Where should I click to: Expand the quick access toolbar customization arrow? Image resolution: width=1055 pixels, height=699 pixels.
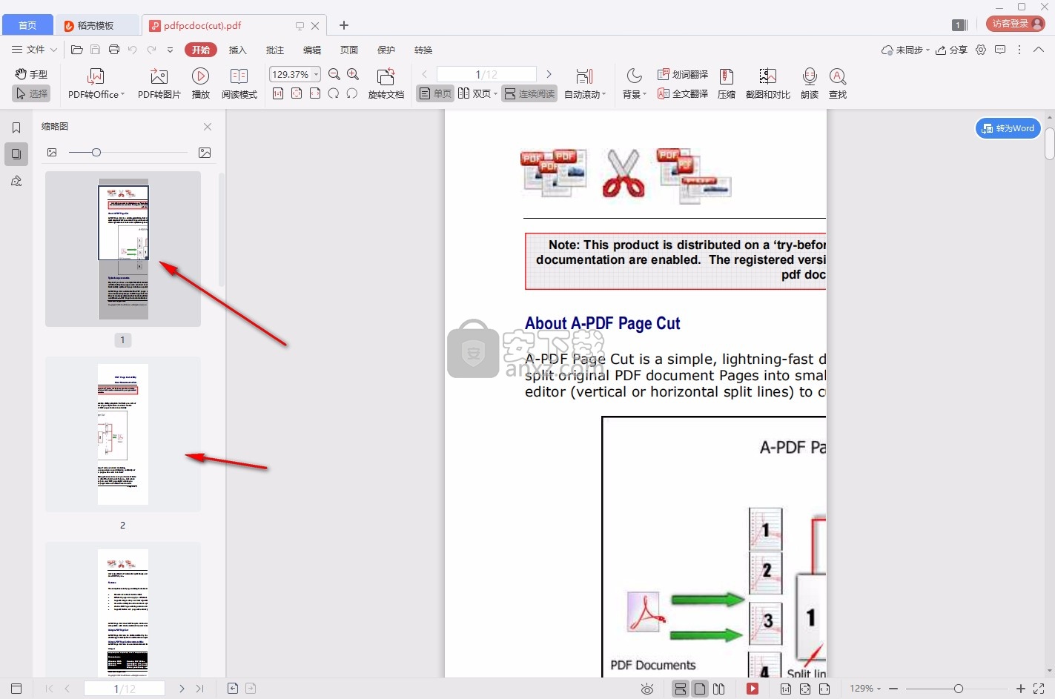point(170,50)
